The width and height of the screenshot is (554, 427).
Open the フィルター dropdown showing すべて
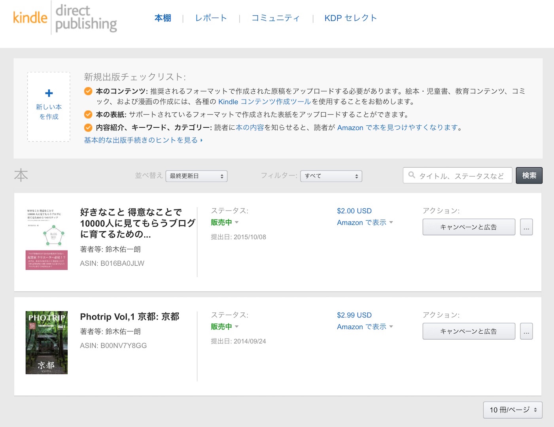[x=331, y=176]
